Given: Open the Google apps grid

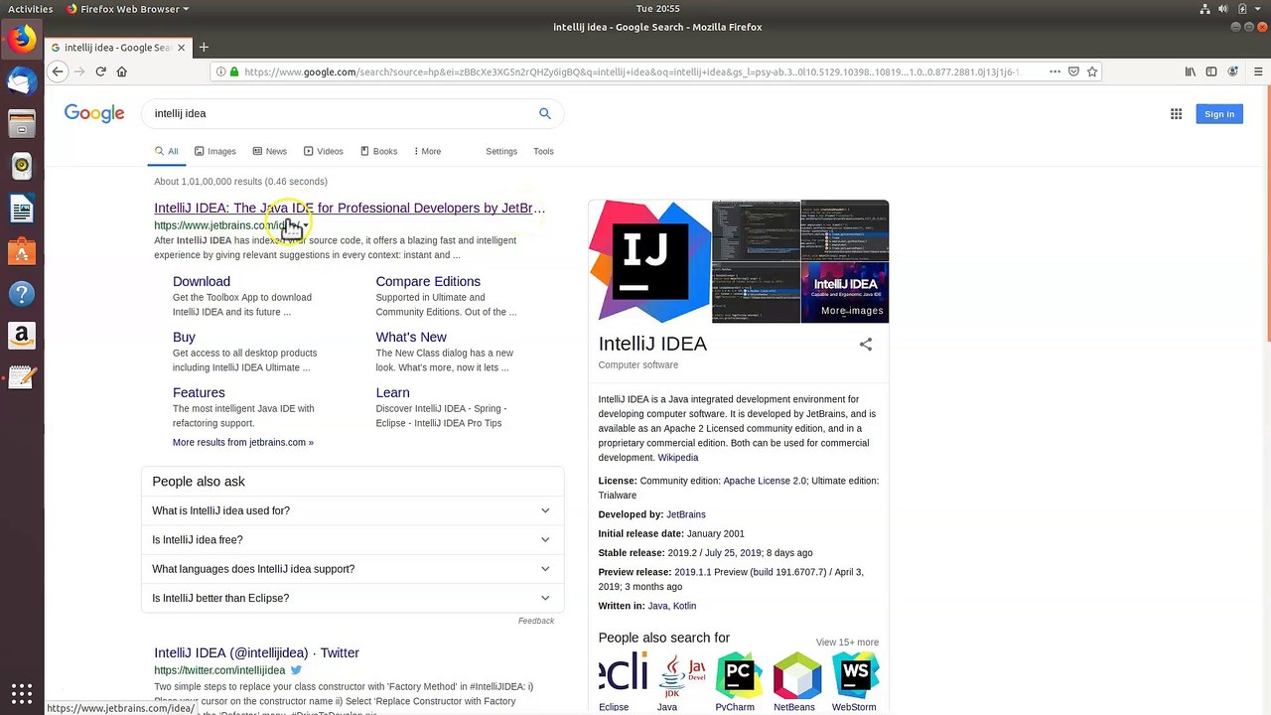Looking at the screenshot, I should (1176, 114).
